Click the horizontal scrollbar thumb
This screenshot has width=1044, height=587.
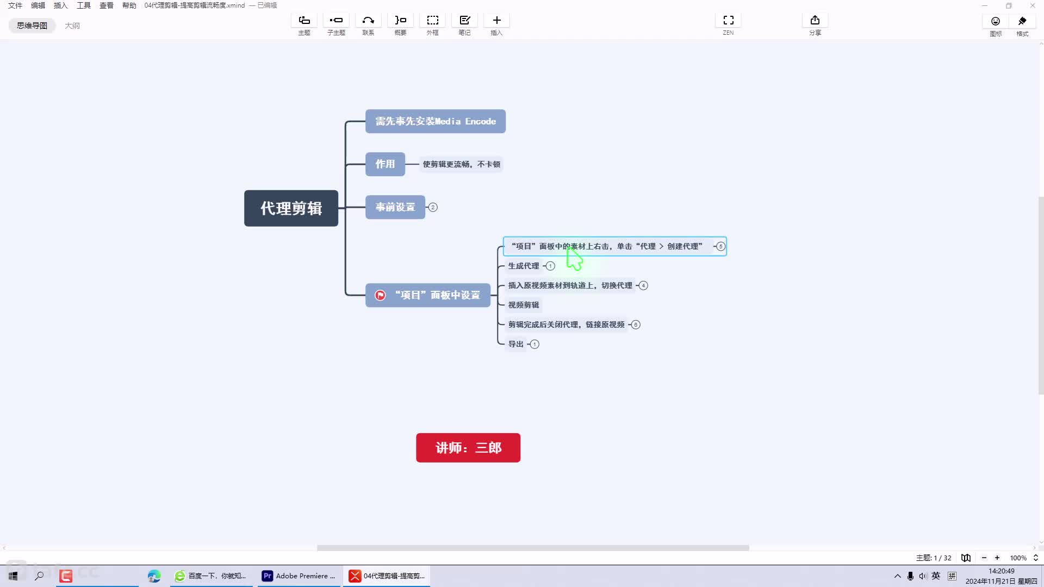533,547
